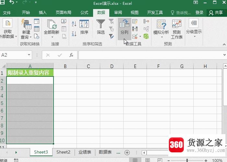
Task: Click the Relationships icon
Action: point(146,29)
